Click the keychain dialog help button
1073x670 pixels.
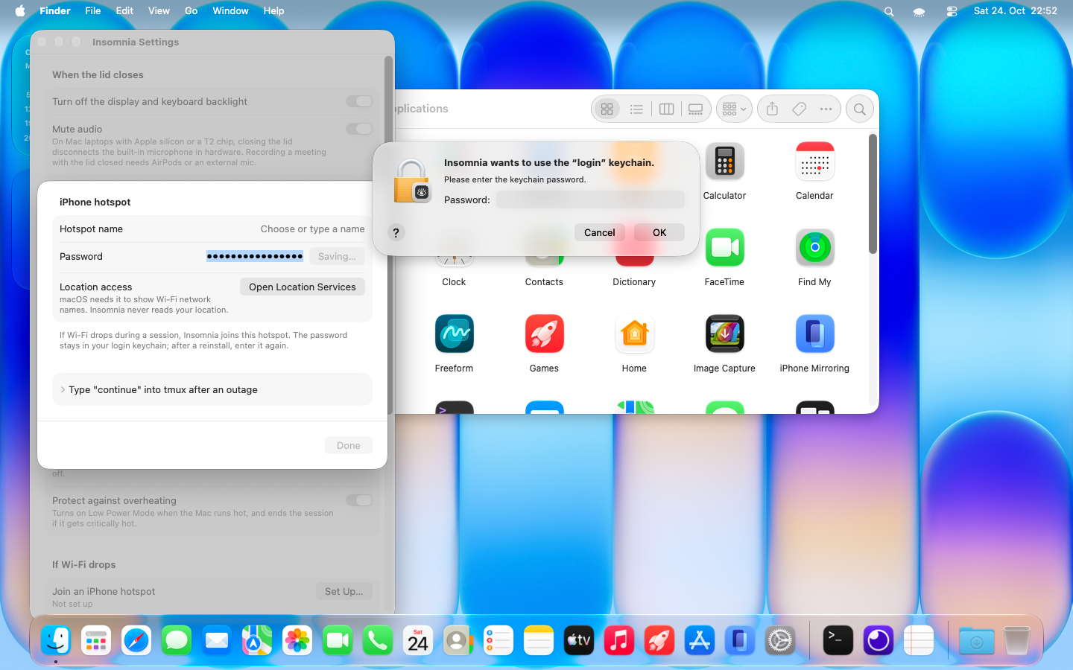(x=396, y=232)
